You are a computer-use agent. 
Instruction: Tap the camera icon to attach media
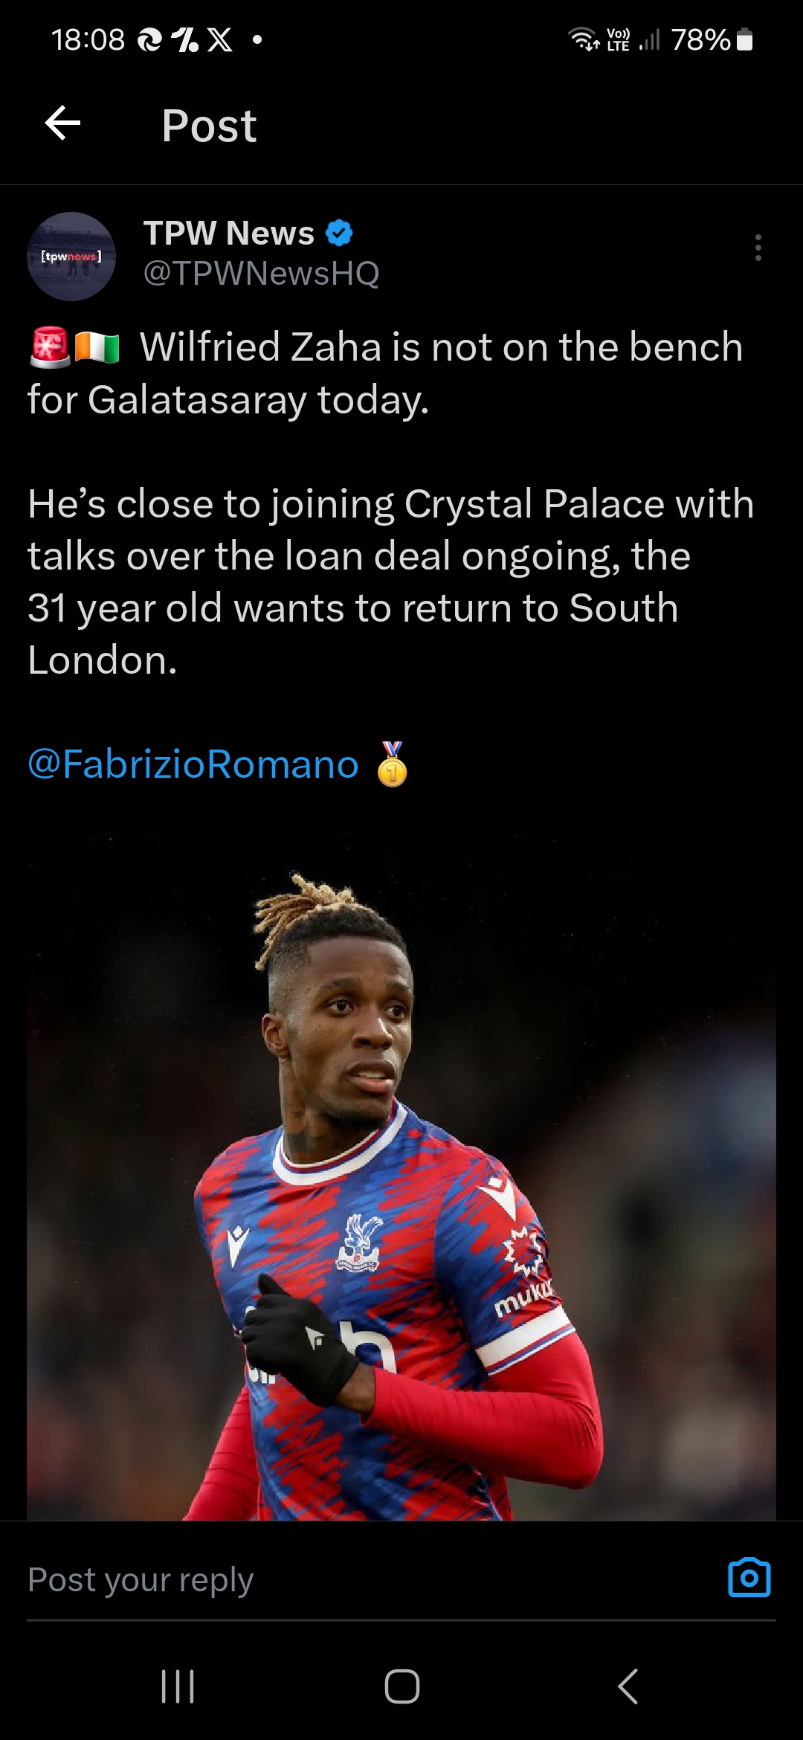point(749,1577)
